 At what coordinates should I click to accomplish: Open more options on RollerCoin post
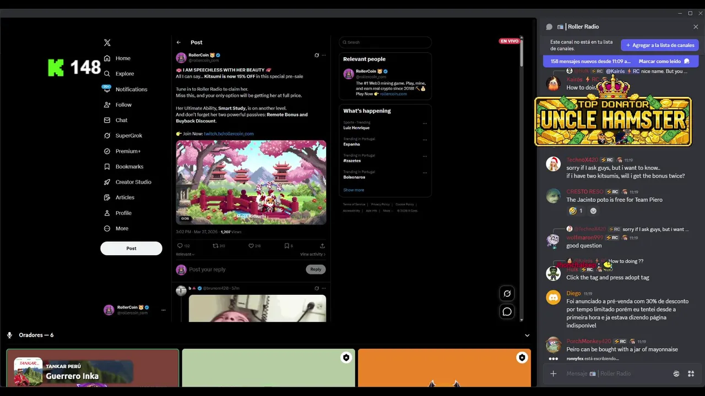324,55
